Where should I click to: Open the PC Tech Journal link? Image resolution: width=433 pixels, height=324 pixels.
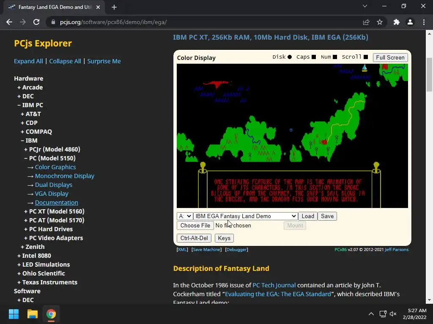[x=274, y=285]
